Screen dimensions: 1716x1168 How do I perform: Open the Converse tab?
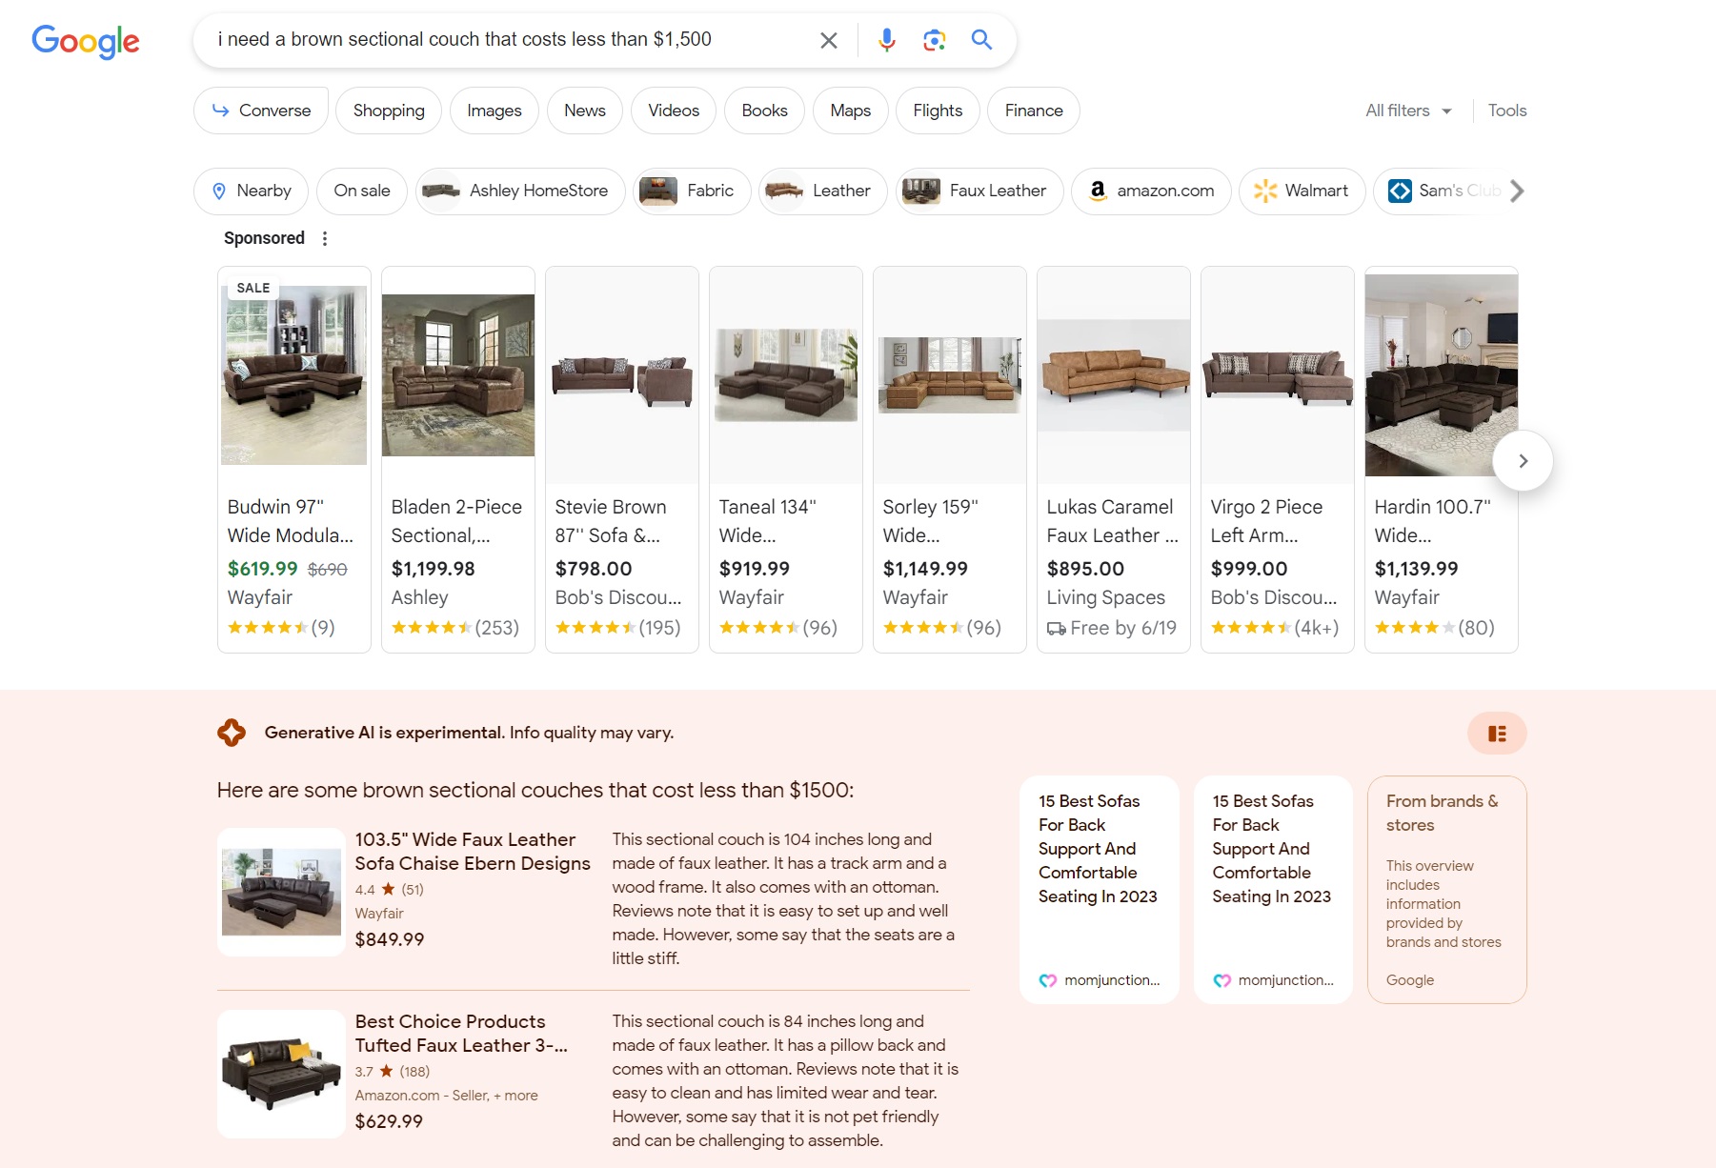[261, 111]
